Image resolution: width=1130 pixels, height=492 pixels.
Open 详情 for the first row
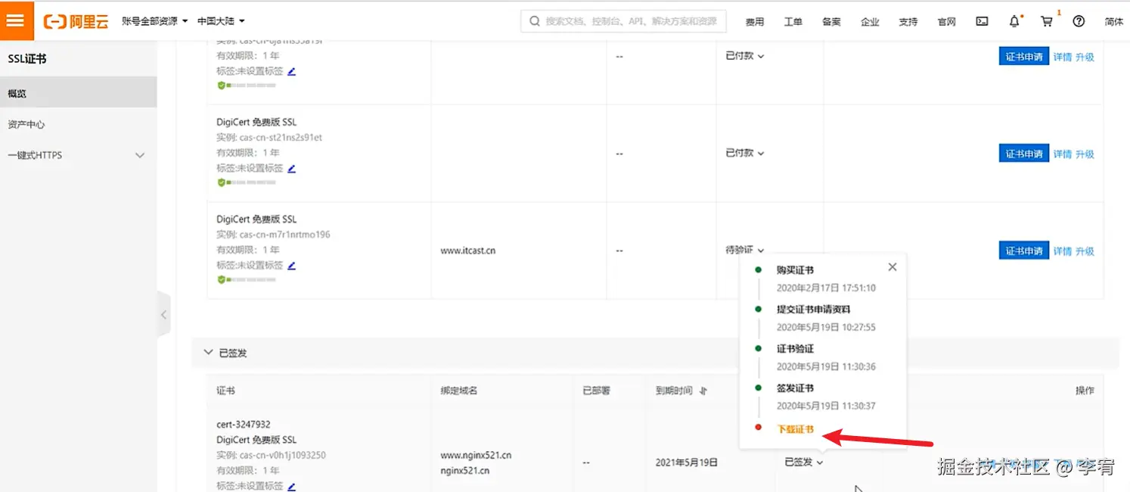[1063, 57]
